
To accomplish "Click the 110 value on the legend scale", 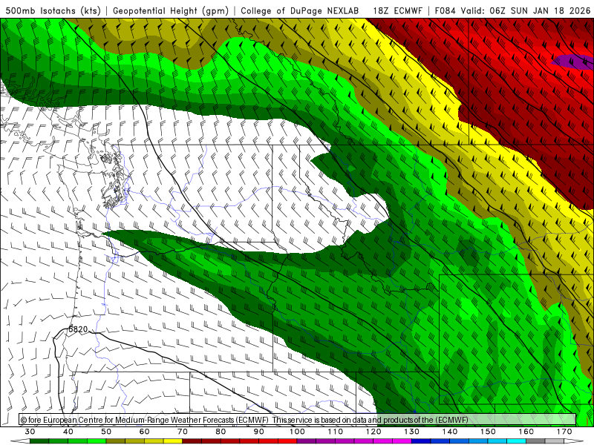I will [x=336, y=432].
